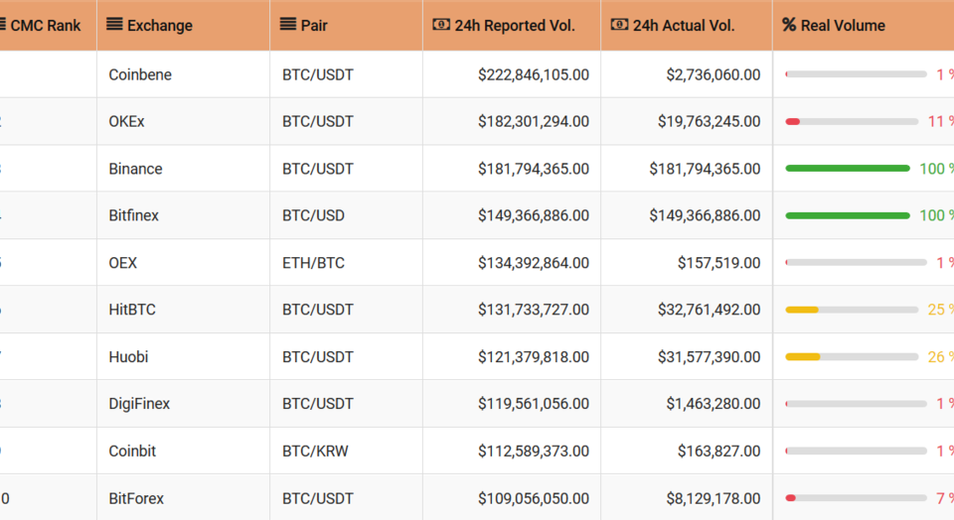Select the OEX exchange name

point(123,263)
